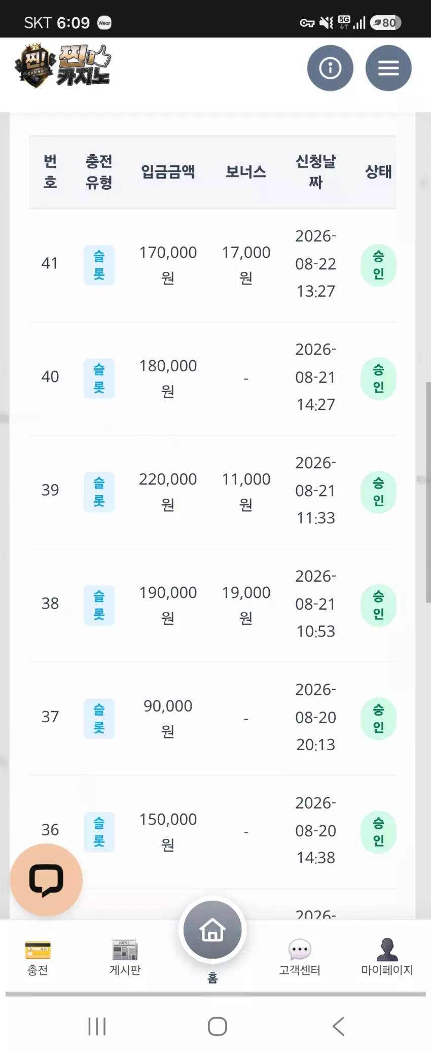Image resolution: width=431 pixels, height=1054 pixels.
Task: Open the orange live chat bubble
Action: tap(46, 880)
